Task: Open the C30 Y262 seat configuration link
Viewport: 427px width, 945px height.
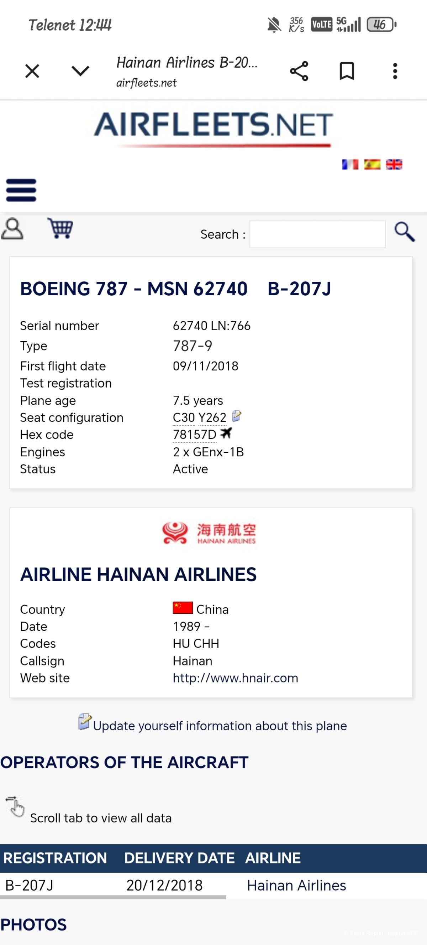Action: [x=199, y=417]
